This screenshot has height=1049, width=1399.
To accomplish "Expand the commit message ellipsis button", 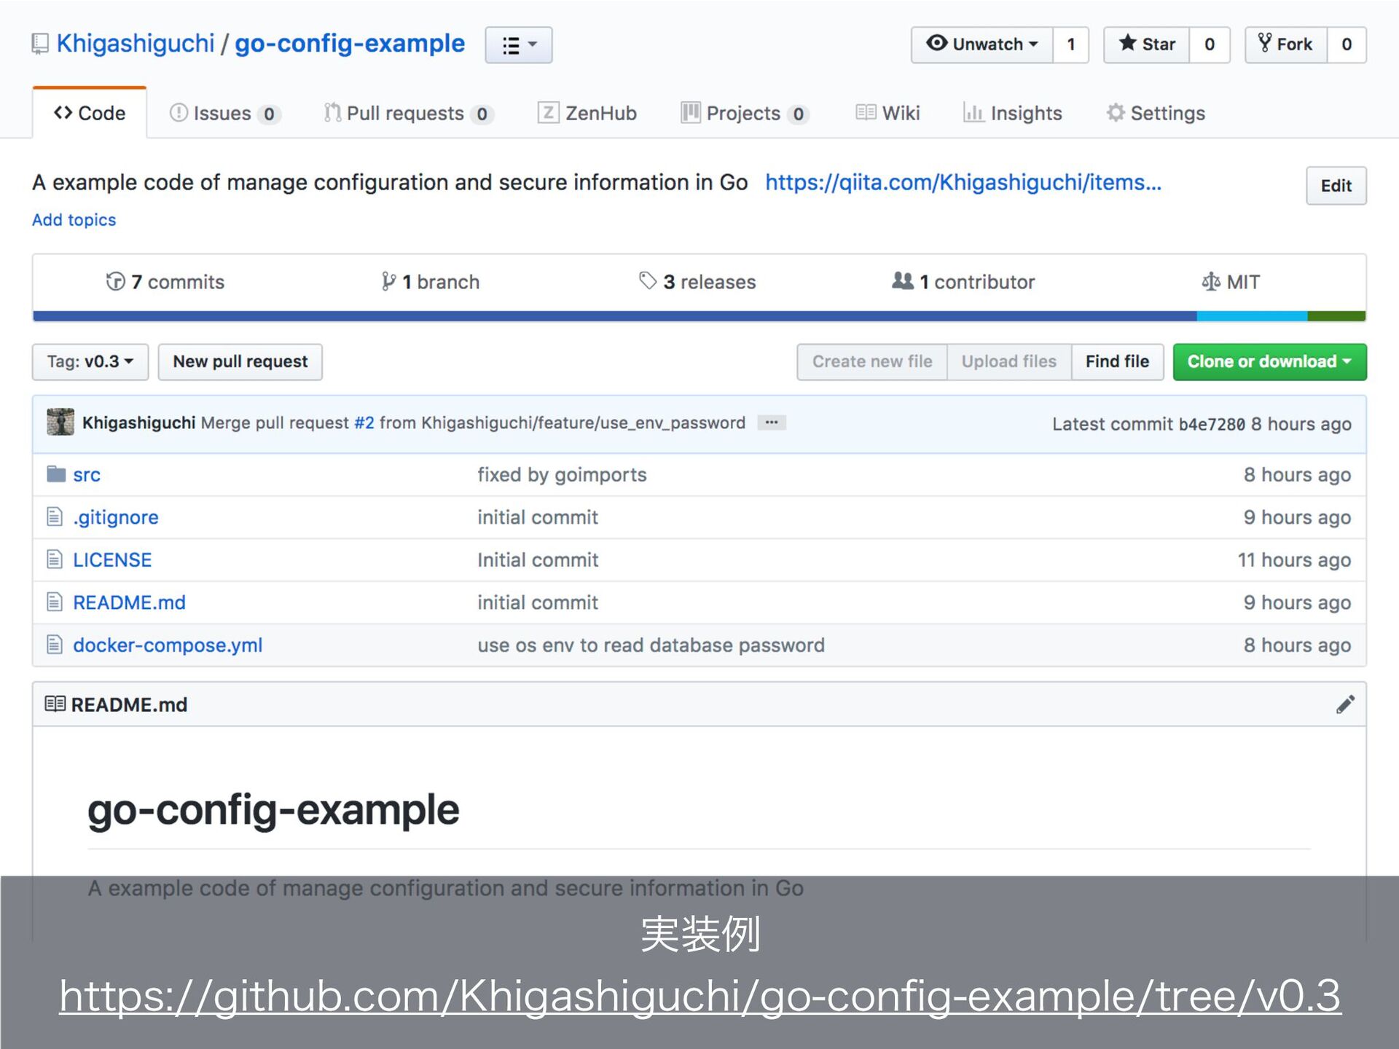I will [771, 423].
